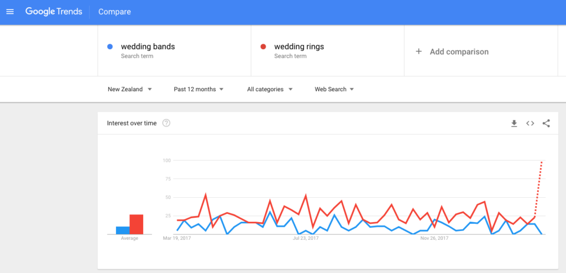Click the dotted red spike at chart end

[x=538, y=188]
